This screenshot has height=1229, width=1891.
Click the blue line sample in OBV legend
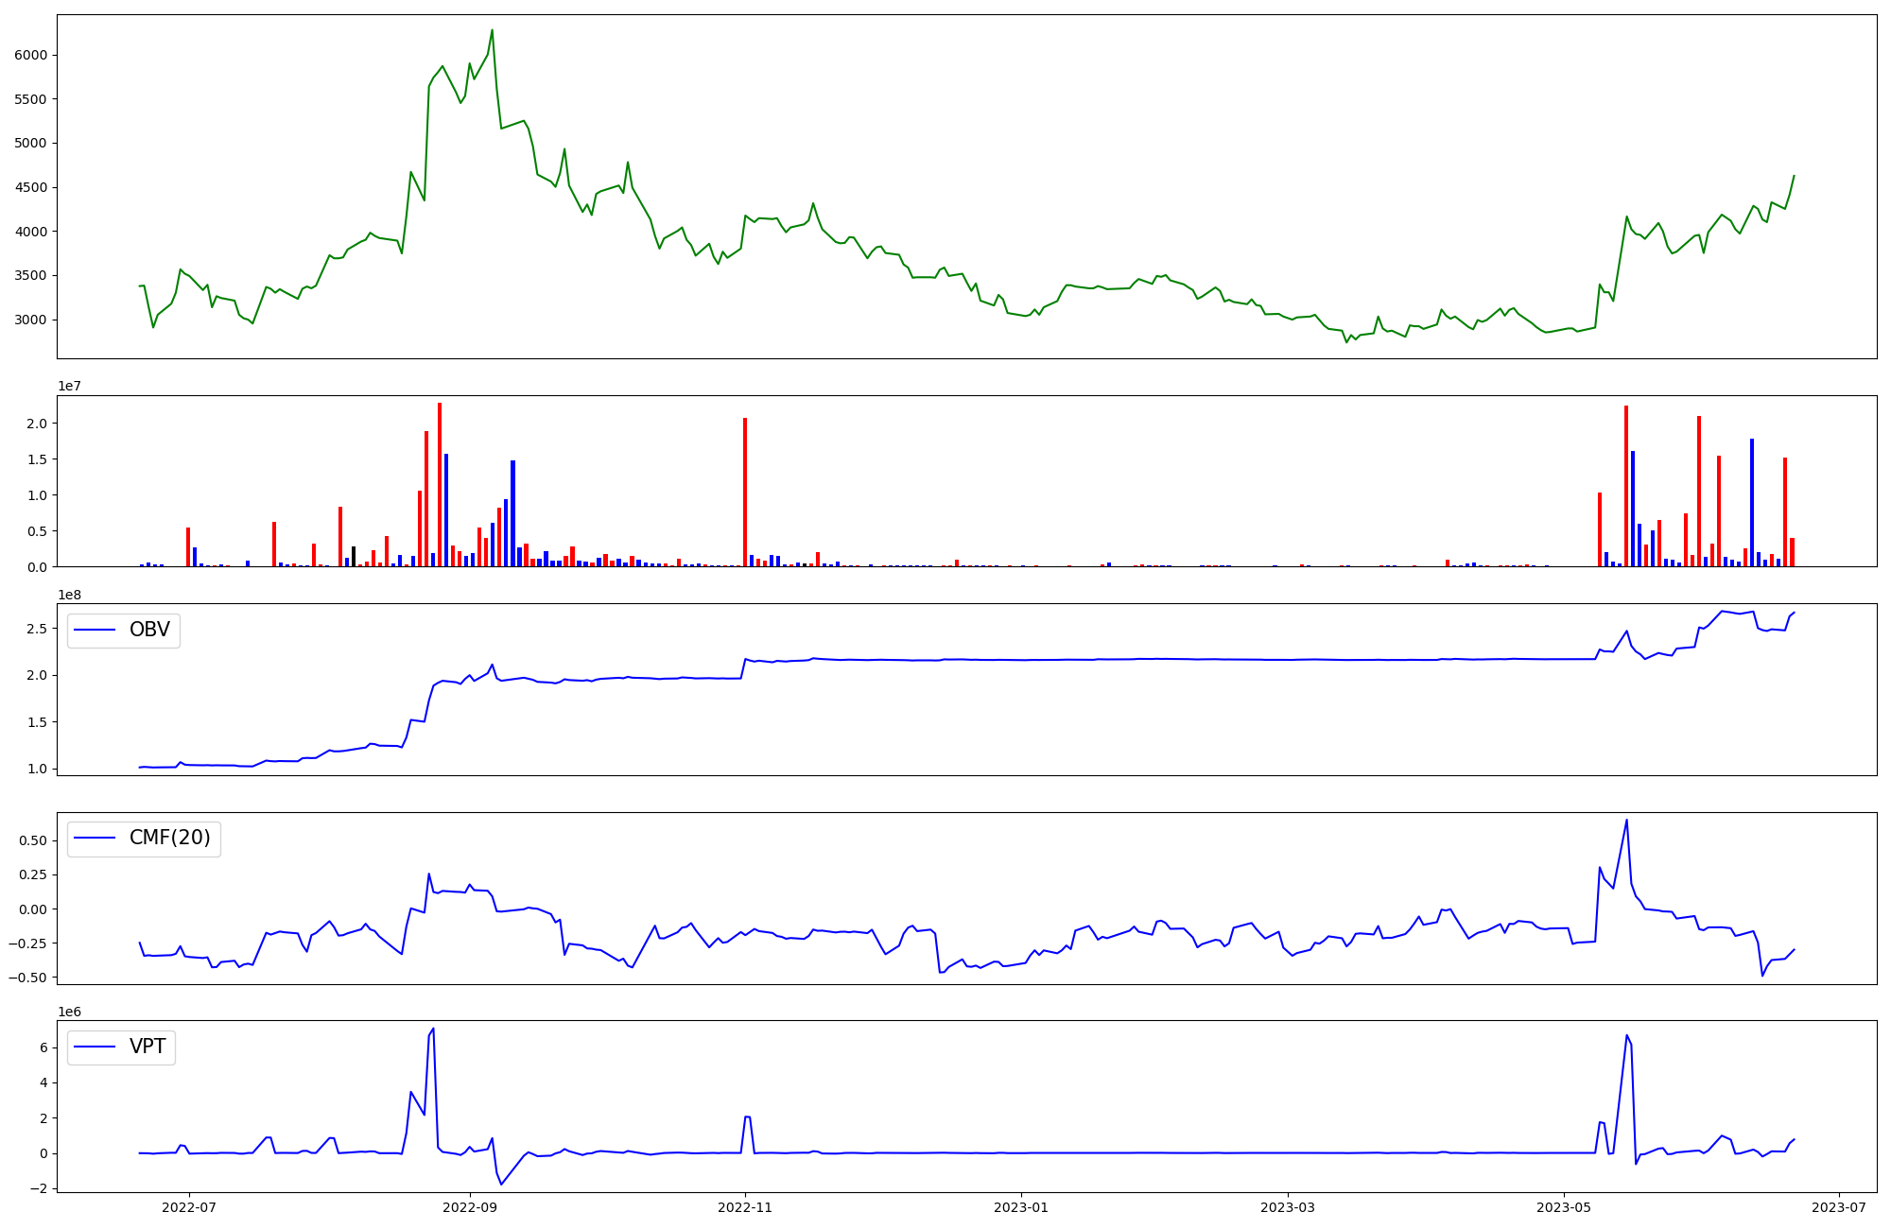coord(95,630)
